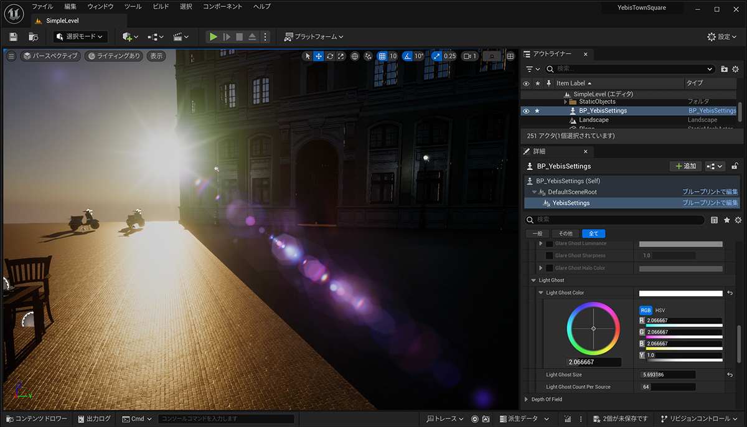Toggle scale snapping
The image size is (747, 427).
point(436,56)
